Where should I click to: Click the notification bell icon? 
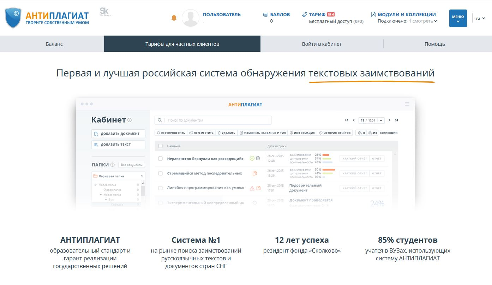coord(174,18)
